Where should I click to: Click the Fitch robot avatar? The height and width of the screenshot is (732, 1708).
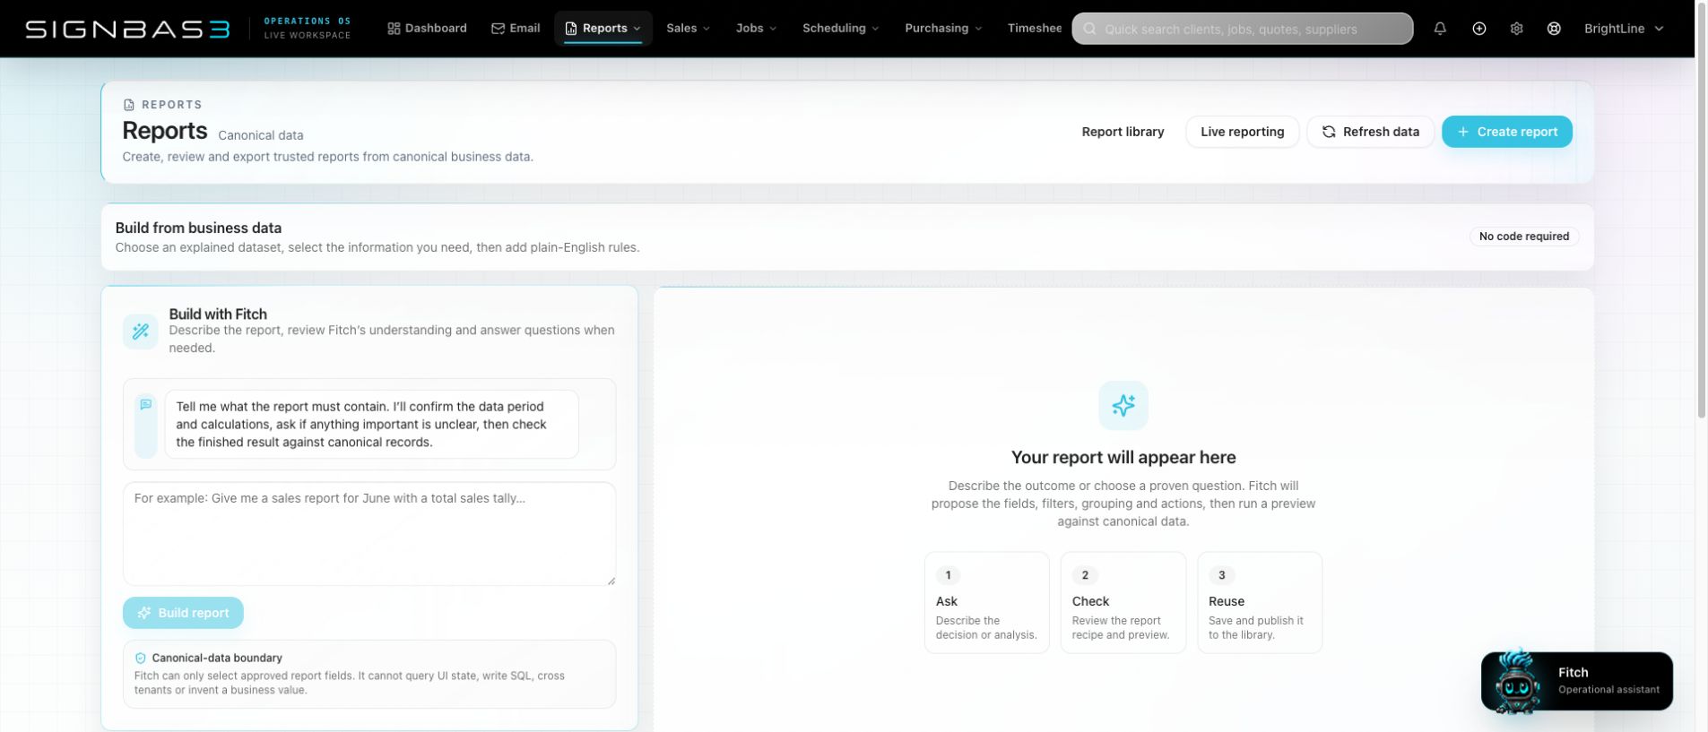[1517, 682]
